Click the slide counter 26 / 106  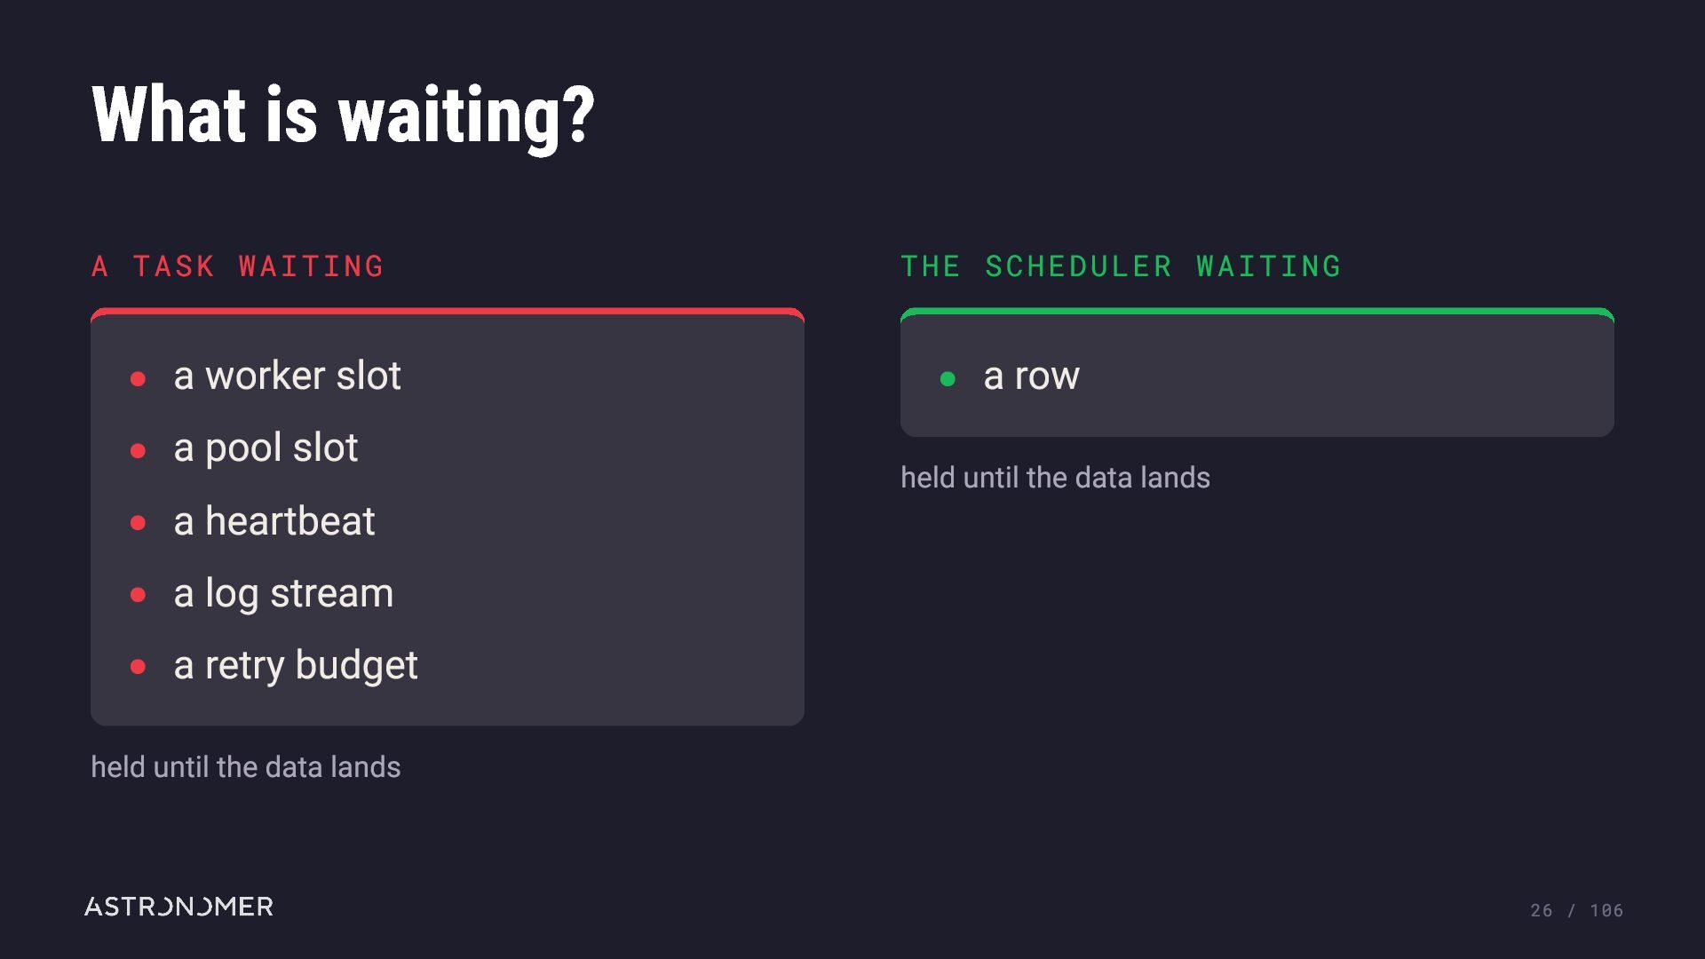coord(1577,910)
